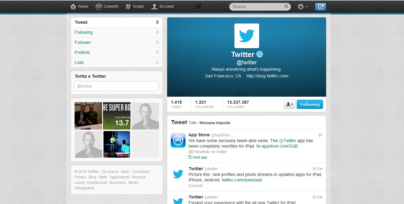This screenshot has height=204, width=404.
Task: Open the Scopri hashtag page
Action: tap(135, 6)
